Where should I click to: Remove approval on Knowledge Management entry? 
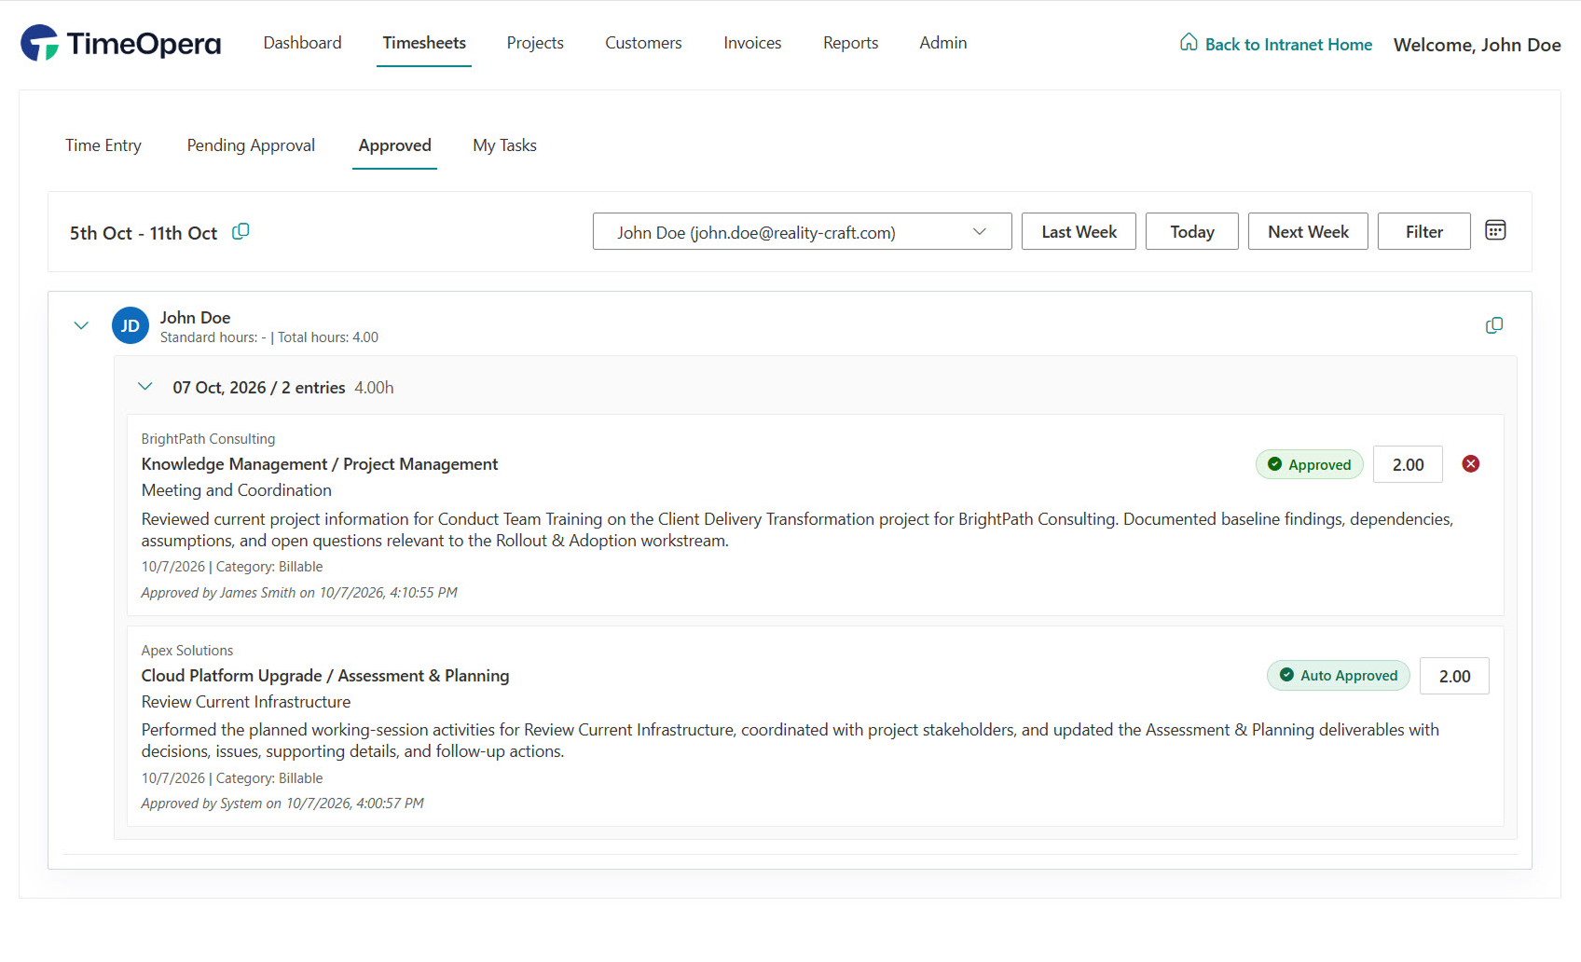[1471, 464]
